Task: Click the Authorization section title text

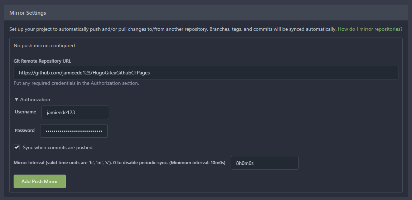Action: 35,99
